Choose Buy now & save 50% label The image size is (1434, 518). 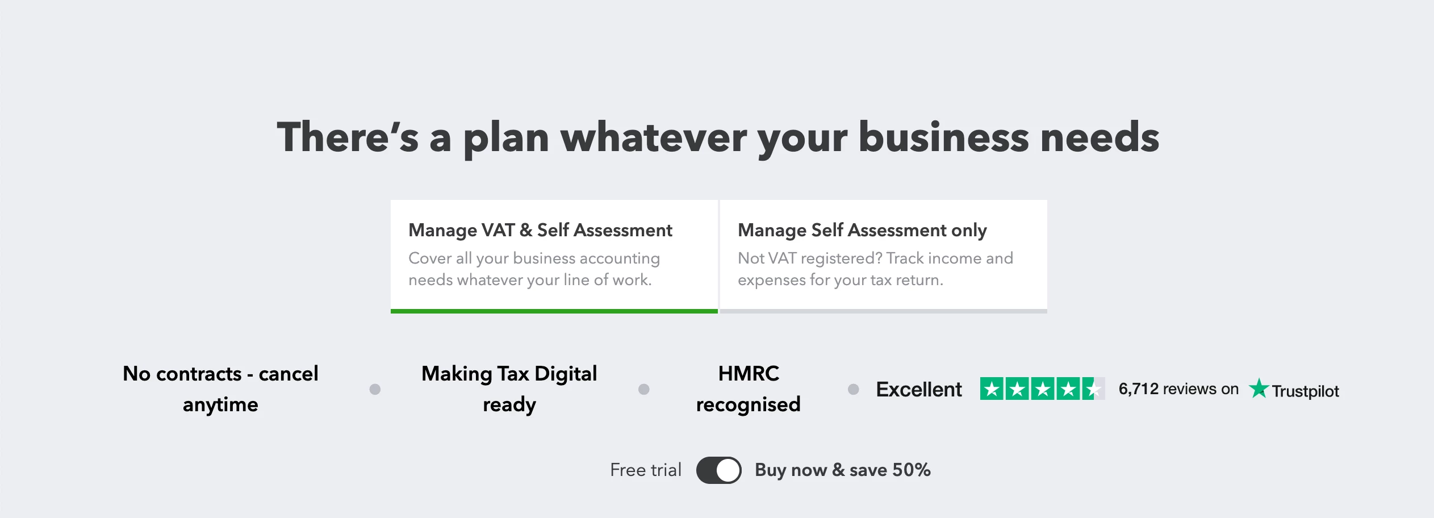coord(843,470)
